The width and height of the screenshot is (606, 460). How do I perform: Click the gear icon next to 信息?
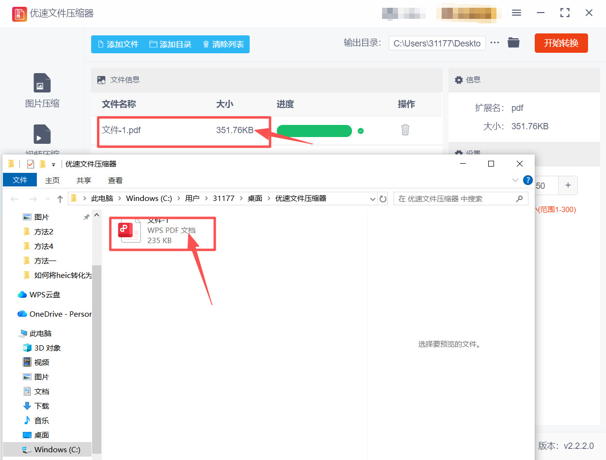[x=459, y=79]
